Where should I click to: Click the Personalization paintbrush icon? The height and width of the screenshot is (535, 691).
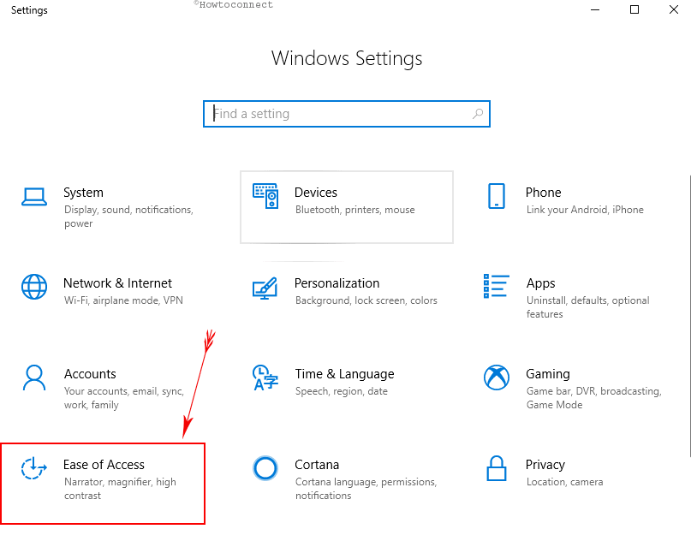click(265, 288)
